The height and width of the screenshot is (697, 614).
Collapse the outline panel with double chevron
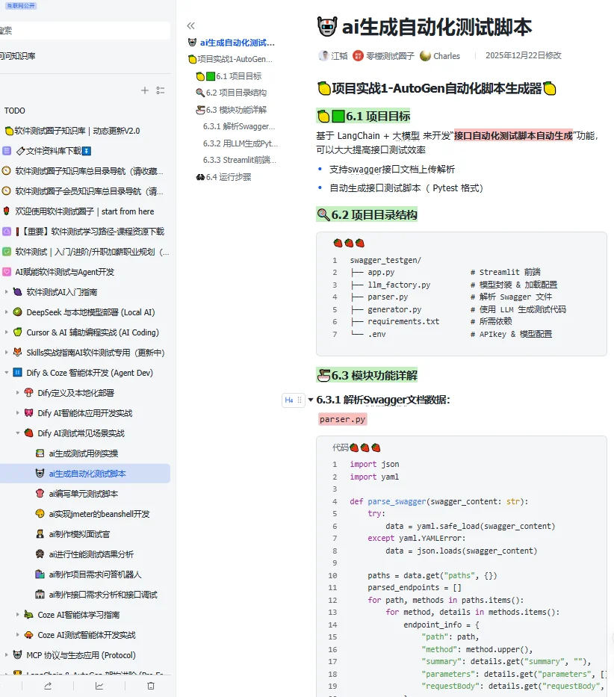[x=190, y=26]
